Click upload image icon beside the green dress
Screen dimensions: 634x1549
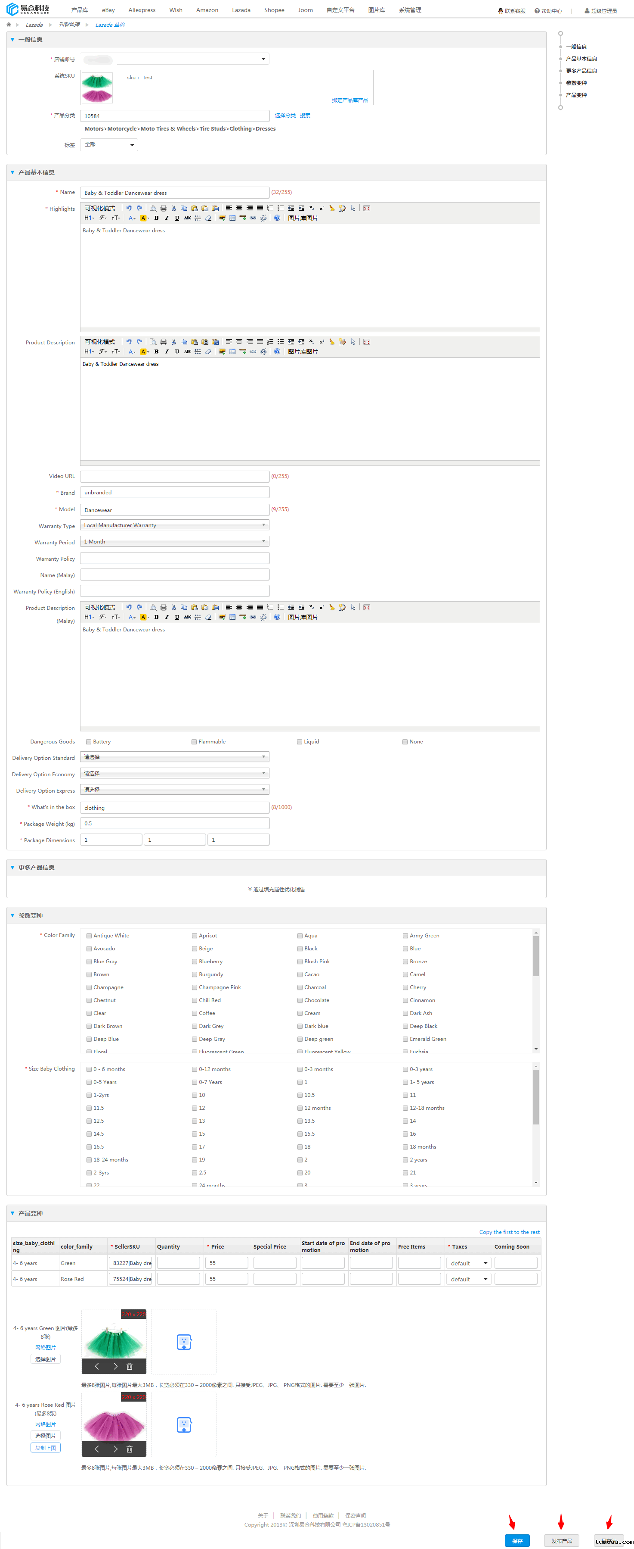click(184, 1342)
